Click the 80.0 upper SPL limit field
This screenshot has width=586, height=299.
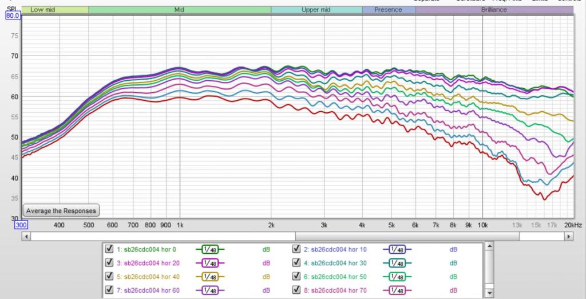pos(13,15)
